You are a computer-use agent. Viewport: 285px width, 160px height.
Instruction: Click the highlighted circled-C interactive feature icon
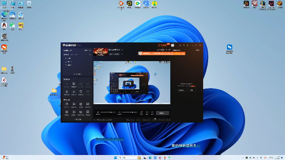pos(74,85)
